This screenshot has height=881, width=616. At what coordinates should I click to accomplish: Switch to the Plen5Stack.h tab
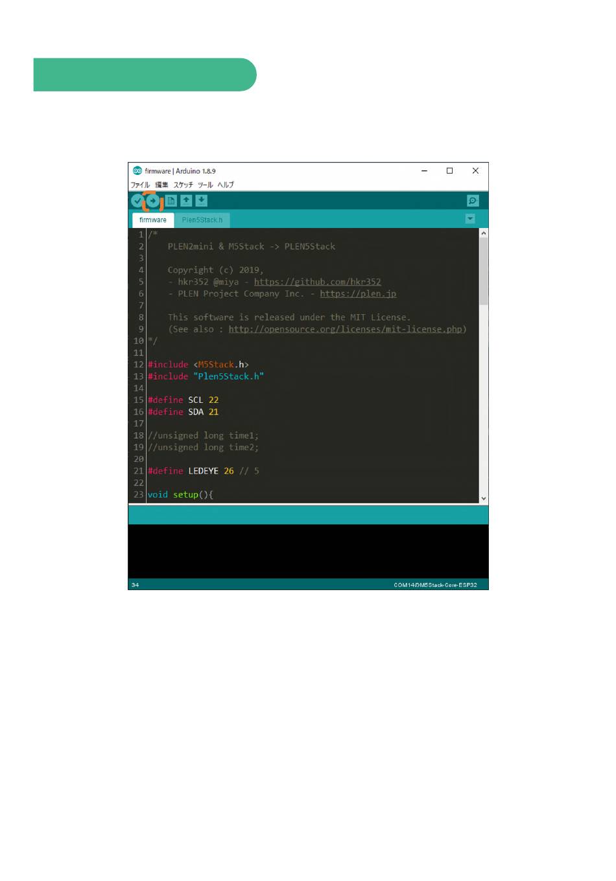(x=202, y=220)
